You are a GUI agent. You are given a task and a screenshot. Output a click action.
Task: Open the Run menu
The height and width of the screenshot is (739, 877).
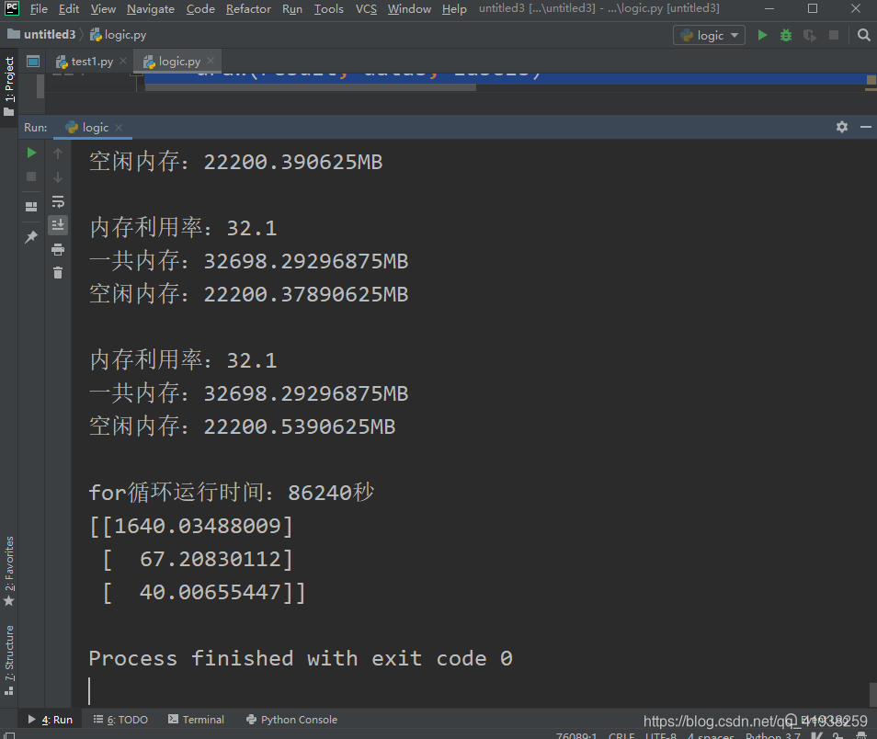(292, 9)
